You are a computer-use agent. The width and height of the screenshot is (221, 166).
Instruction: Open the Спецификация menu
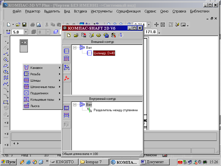[x=128, y=11]
